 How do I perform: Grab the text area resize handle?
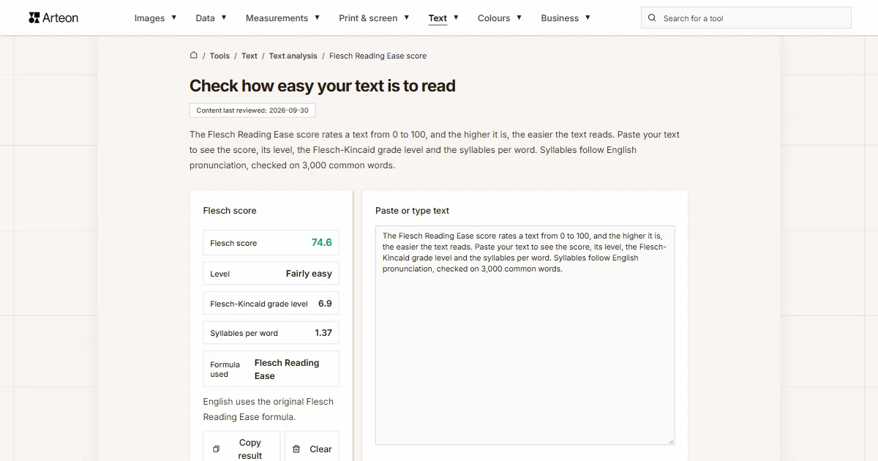(x=669, y=441)
